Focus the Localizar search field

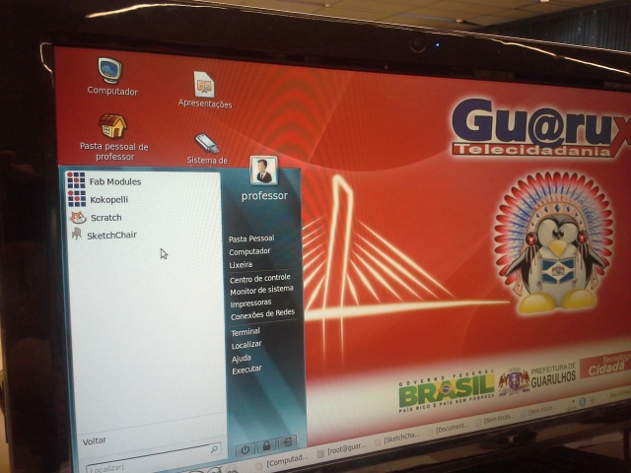click(153, 458)
